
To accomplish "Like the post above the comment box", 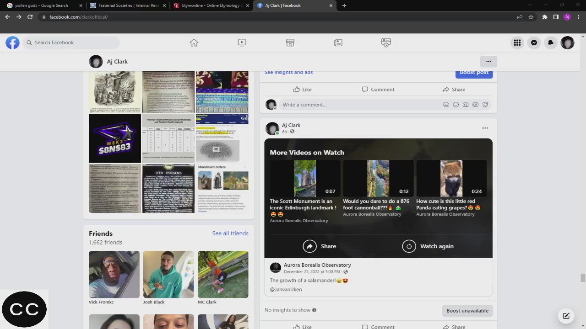I will tap(302, 89).
